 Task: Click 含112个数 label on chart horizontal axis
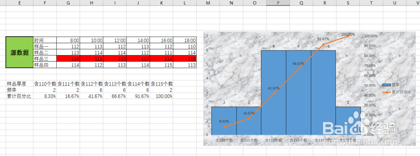pyautogui.click(x=274, y=140)
